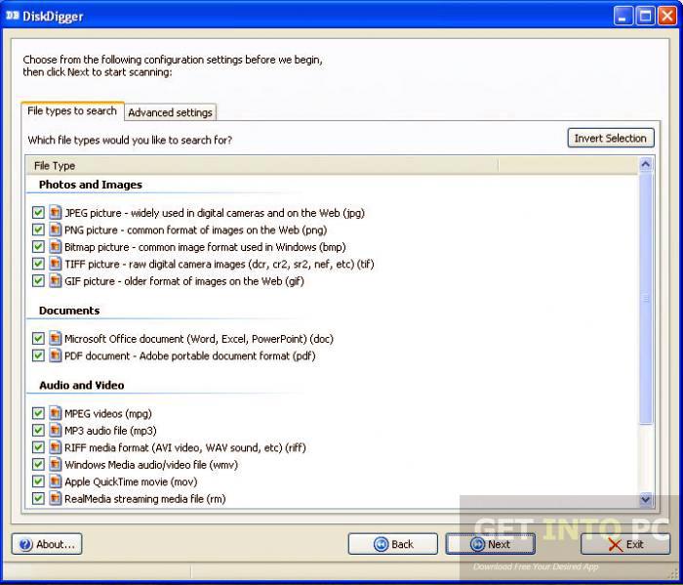Uncheck the RIFF media format checkbox
This screenshot has width=683, height=585.
[x=38, y=447]
